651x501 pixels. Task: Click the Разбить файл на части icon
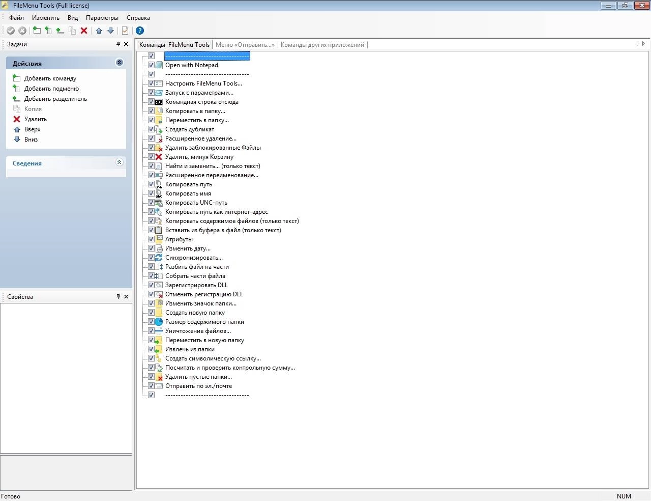[159, 267]
